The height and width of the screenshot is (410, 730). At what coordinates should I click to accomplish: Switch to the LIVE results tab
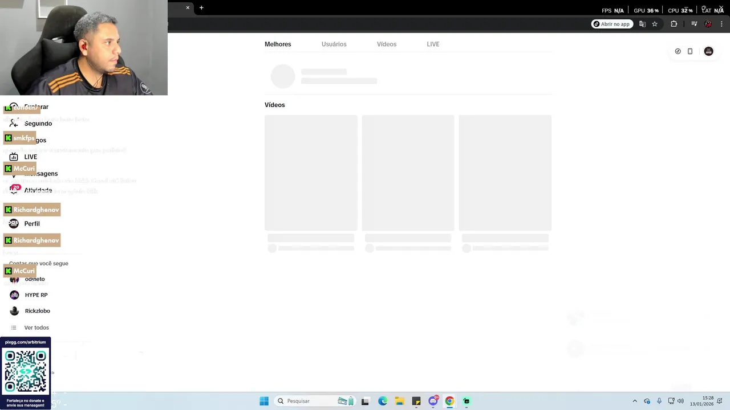pyautogui.click(x=433, y=44)
